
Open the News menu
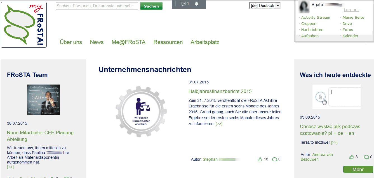[97, 42]
